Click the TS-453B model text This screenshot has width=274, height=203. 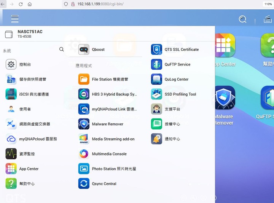(24, 37)
